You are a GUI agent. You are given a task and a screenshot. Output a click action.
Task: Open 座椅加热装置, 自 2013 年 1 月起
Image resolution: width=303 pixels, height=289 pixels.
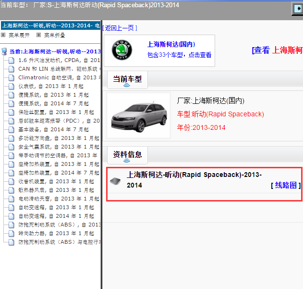point(59,164)
